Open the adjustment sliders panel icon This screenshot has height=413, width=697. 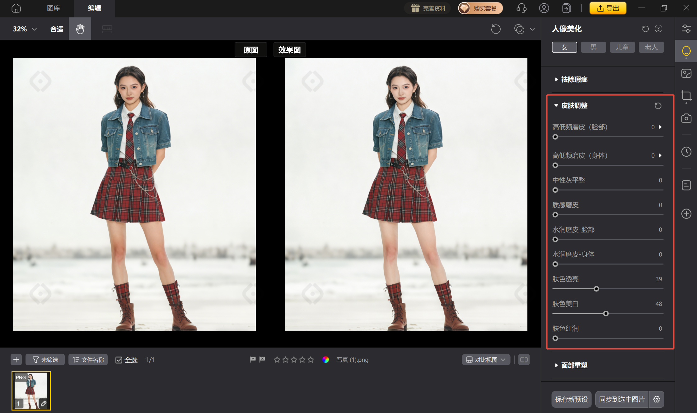coord(686,29)
